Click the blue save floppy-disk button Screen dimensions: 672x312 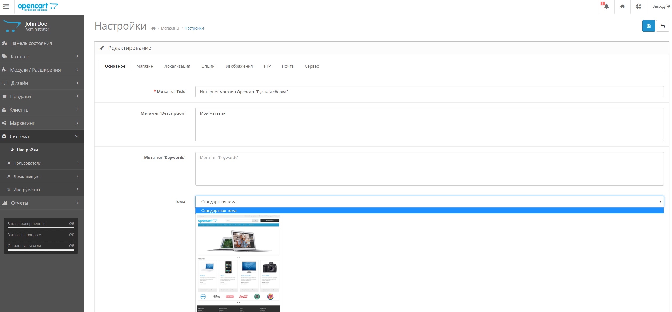click(x=649, y=26)
